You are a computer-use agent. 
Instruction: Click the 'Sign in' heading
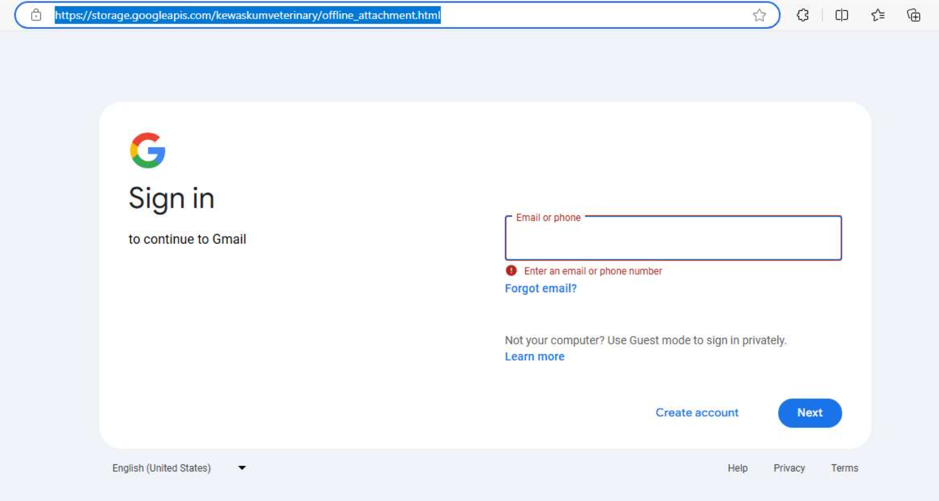pos(172,199)
